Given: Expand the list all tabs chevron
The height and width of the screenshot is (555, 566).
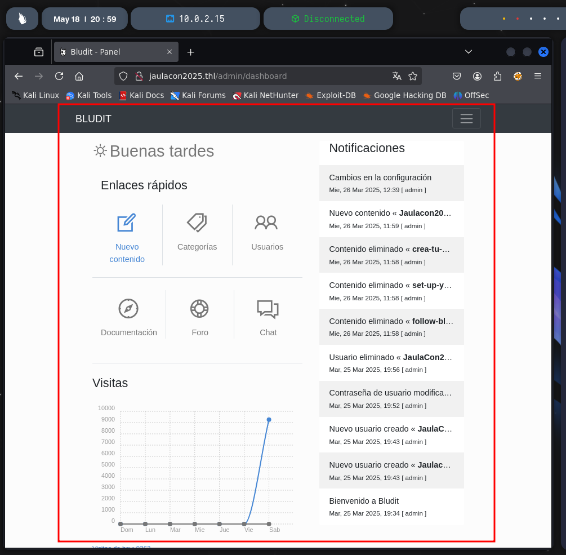Looking at the screenshot, I should (x=469, y=52).
